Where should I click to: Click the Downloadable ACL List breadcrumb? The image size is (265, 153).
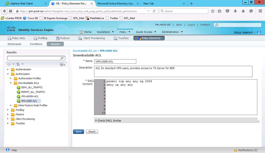pyautogui.click(x=85, y=51)
